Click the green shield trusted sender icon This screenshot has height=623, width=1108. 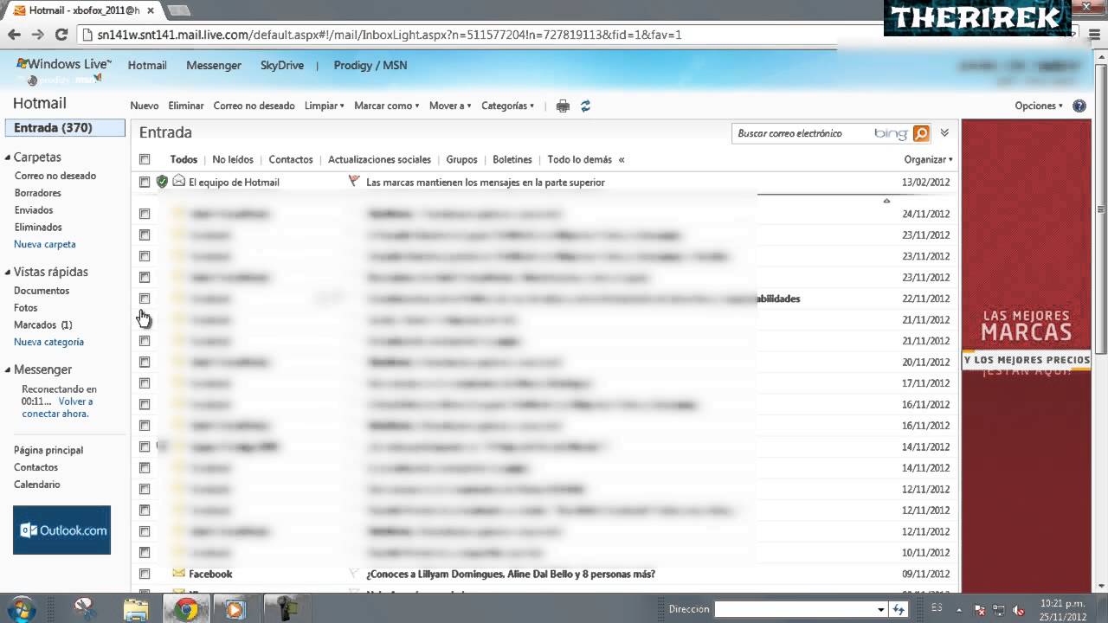162,182
